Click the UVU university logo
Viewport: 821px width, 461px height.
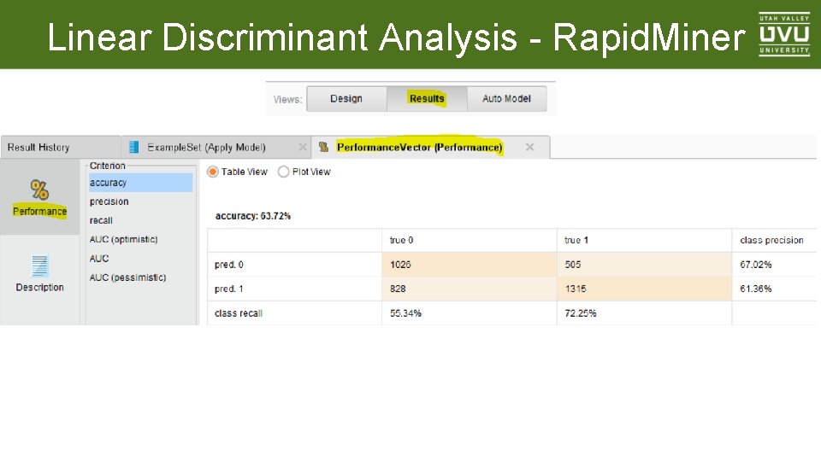point(784,34)
